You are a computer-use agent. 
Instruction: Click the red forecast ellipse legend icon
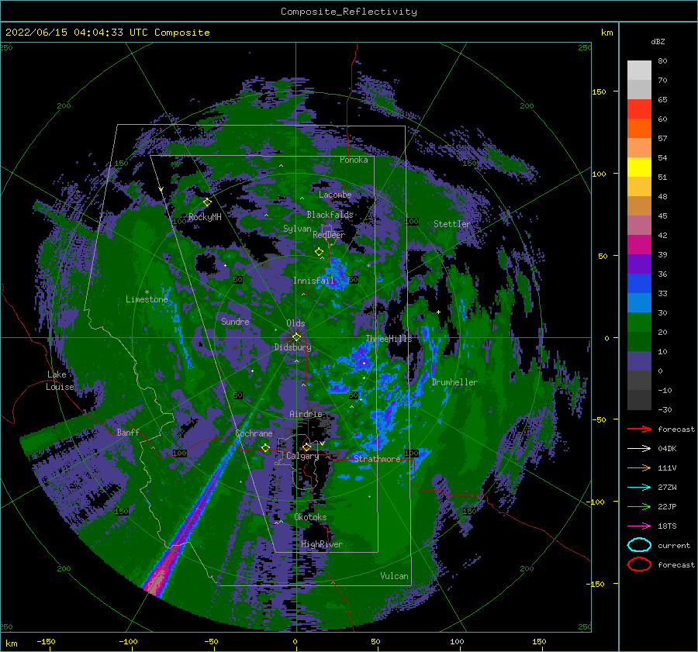(x=639, y=564)
